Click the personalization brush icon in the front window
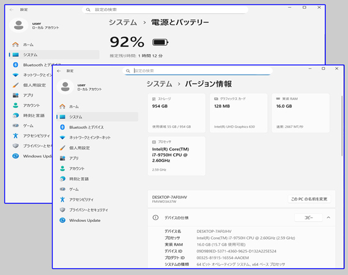 (x=62, y=148)
